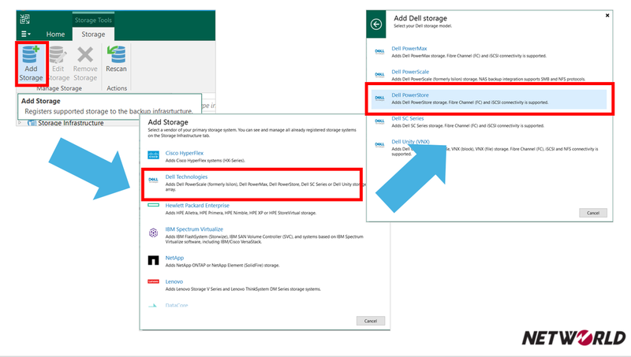The image size is (631, 357).
Task: Select Dell PowerScale storage model
Action: (x=410, y=72)
